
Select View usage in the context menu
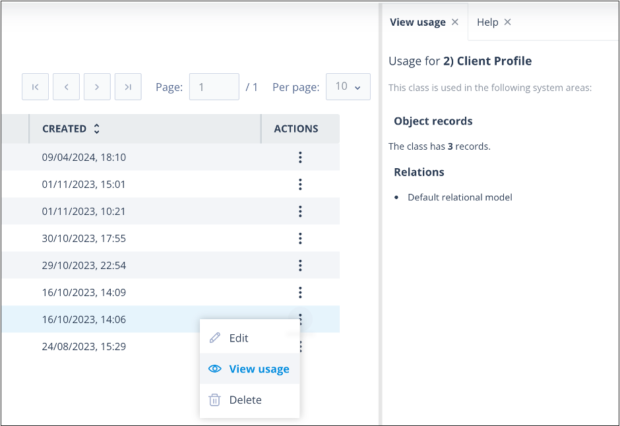coord(249,369)
